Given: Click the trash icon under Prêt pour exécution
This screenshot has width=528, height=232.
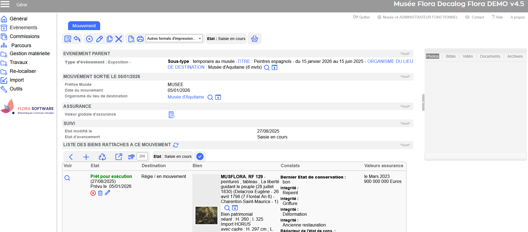Looking at the screenshot, I should (x=100, y=193).
